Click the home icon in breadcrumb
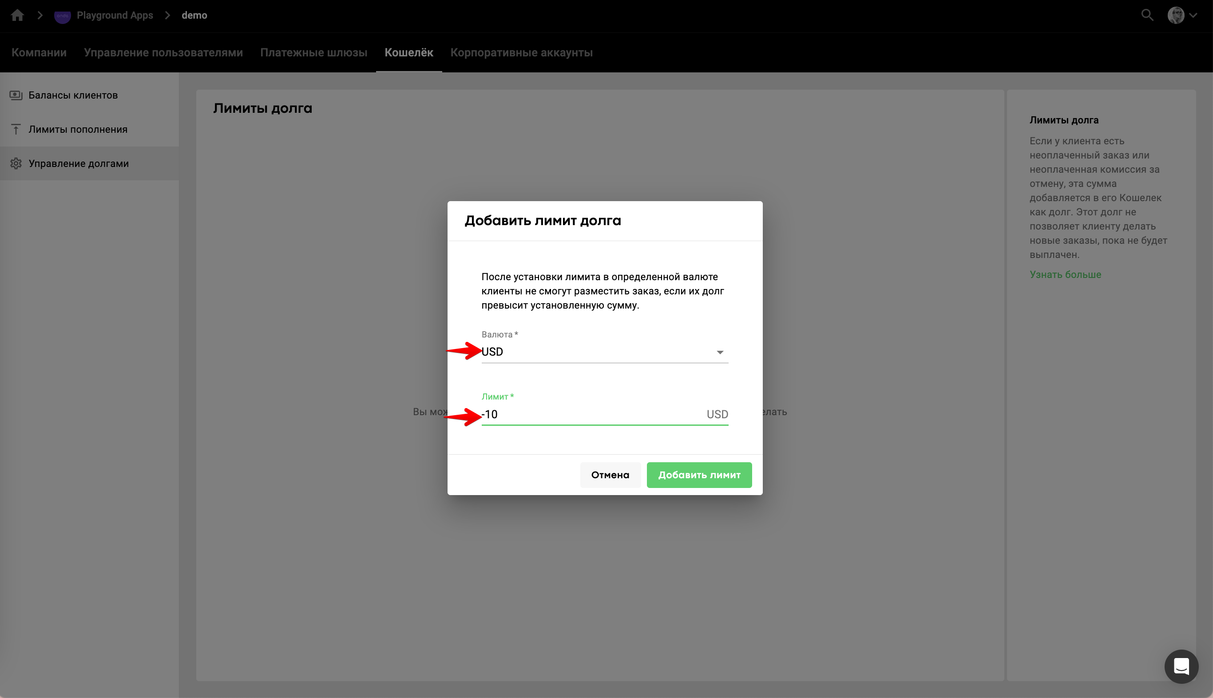 18,16
